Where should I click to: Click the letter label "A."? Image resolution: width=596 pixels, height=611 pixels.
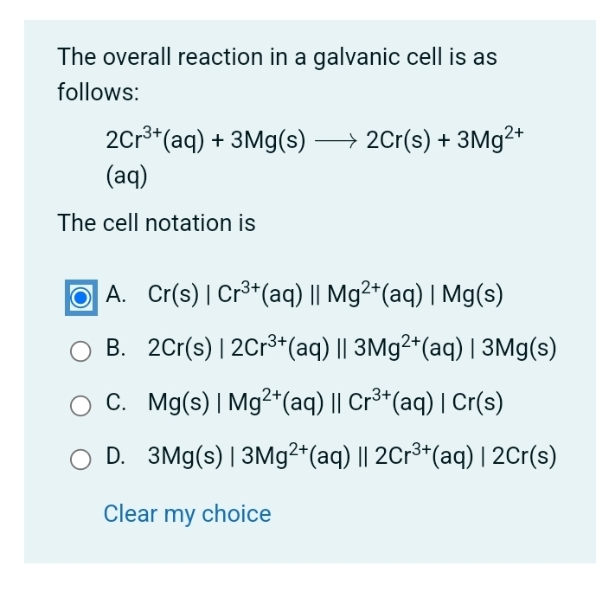point(116,293)
